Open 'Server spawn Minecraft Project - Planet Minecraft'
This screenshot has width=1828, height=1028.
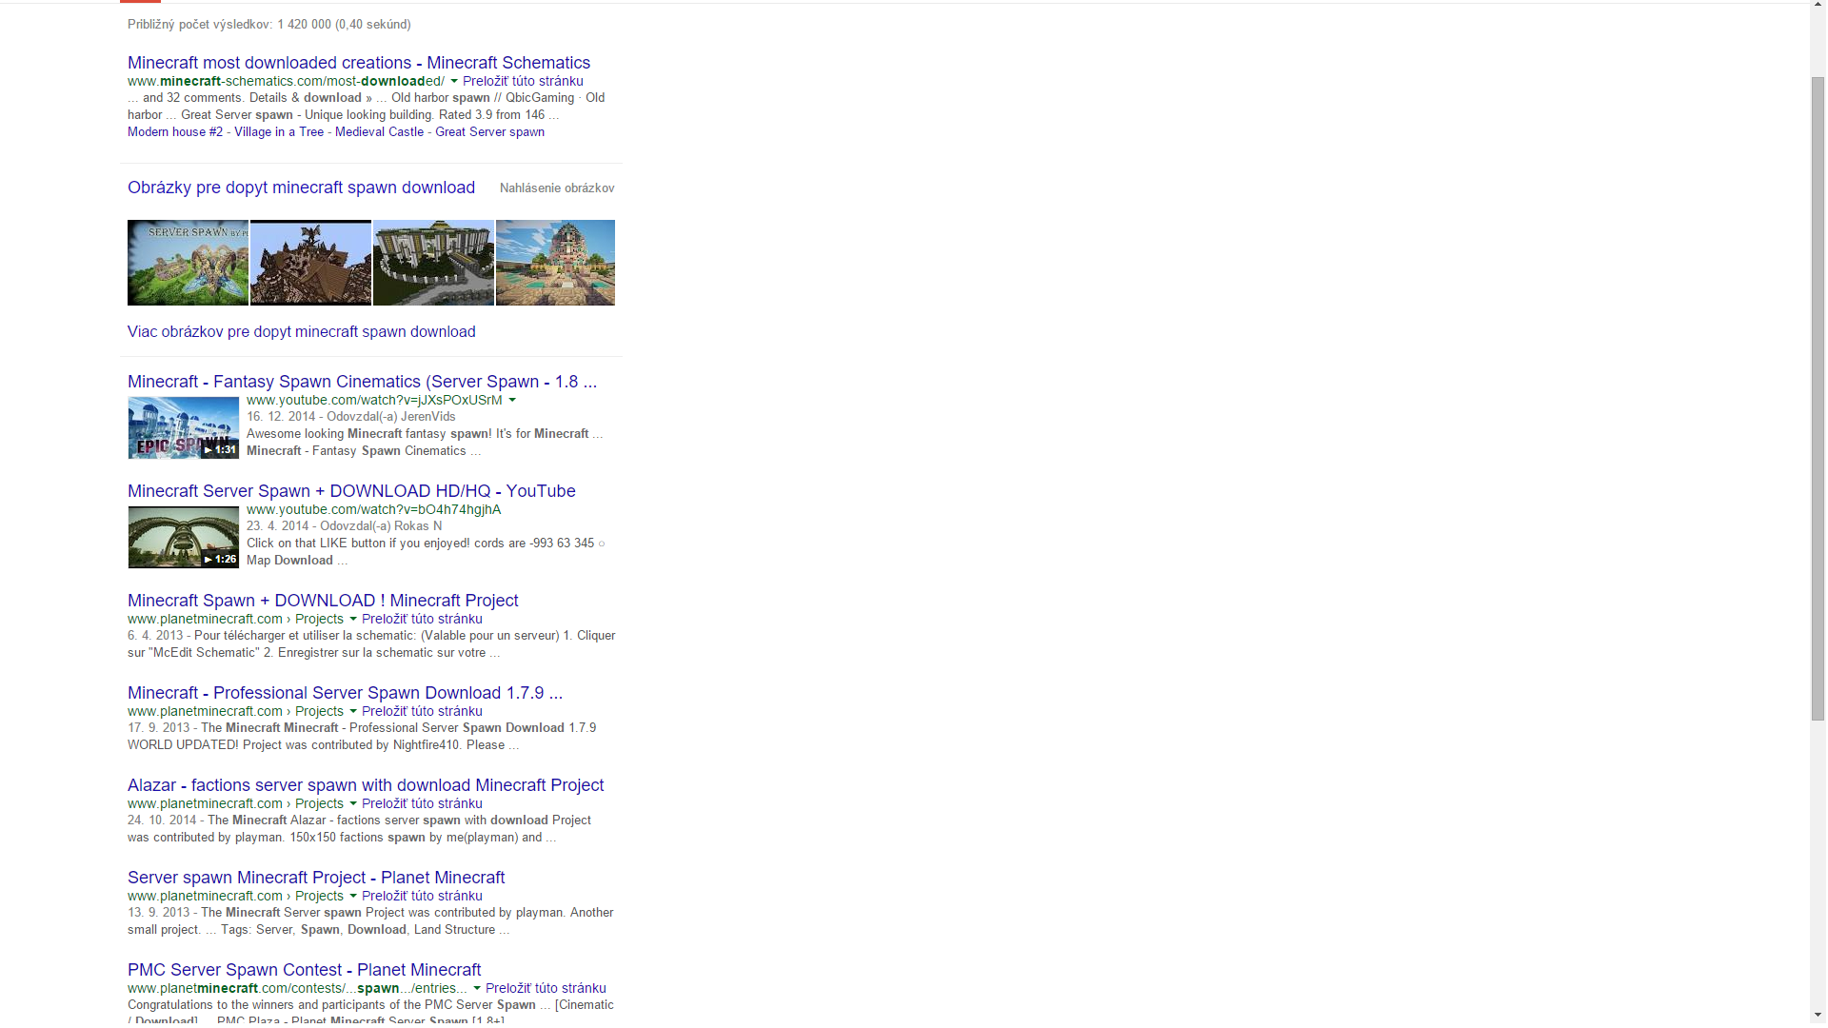coord(316,878)
